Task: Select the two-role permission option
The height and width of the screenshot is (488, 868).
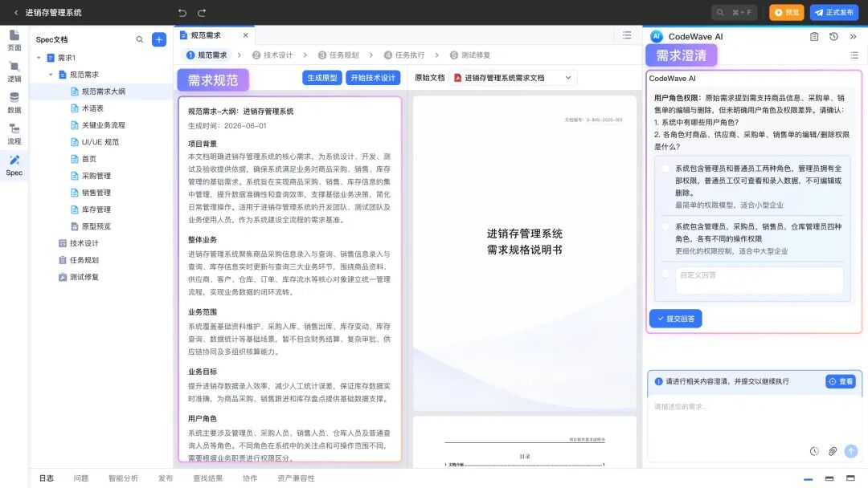Action: (666, 169)
